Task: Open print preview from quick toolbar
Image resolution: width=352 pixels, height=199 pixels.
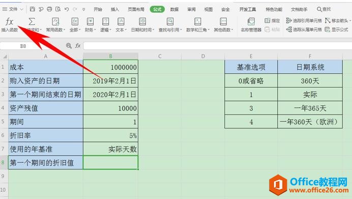Action: point(58,9)
